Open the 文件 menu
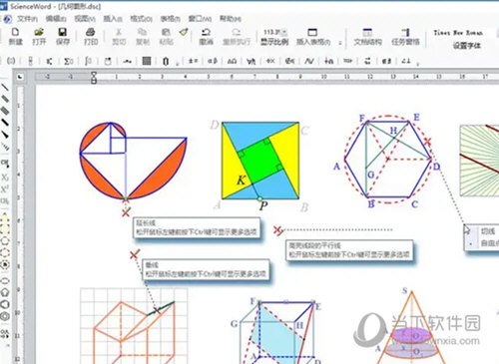The width and height of the screenshot is (499, 364). click(27, 19)
